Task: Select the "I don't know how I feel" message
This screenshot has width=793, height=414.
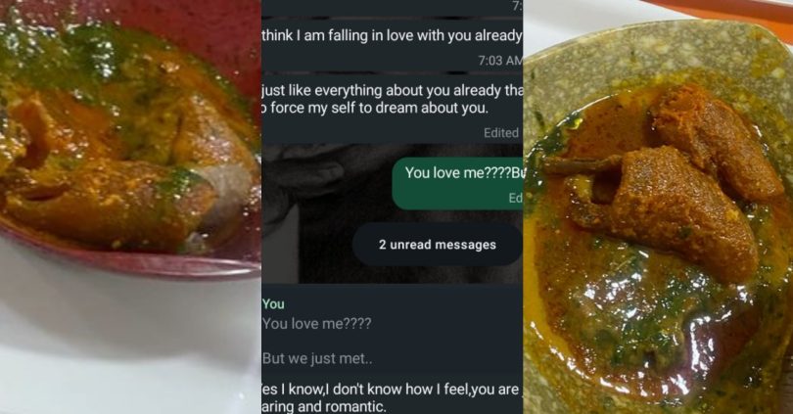Action: pos(392,390)
